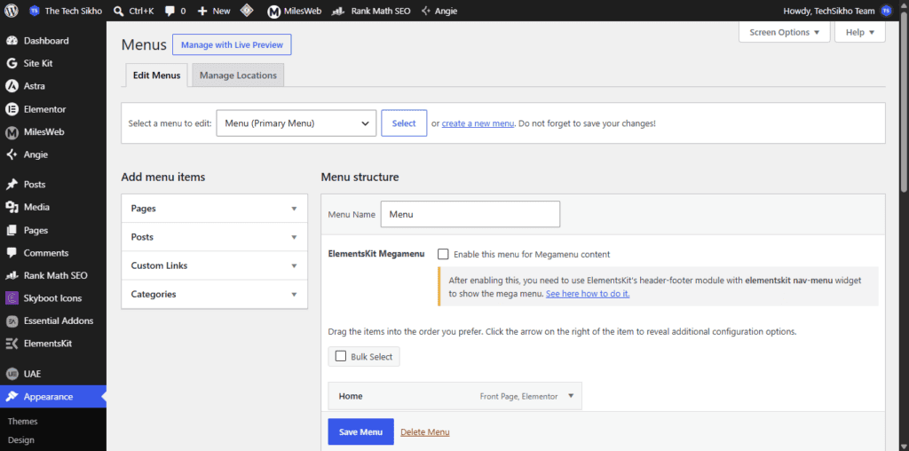Switch to the Manage Locations tab
Image resolution: width=909 pixels, height=451 pixels.
238,75
